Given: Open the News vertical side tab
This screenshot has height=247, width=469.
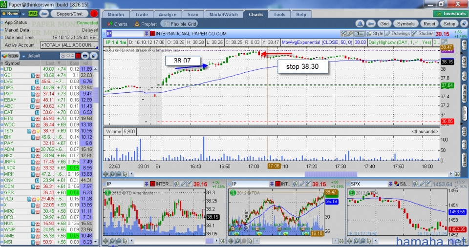Looking at the screenshot, I should pos(464,160).
